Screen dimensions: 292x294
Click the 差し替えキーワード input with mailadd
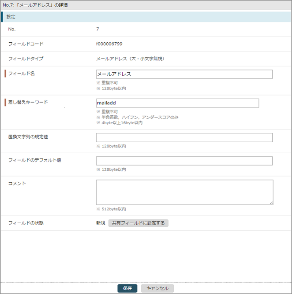[x=177, y=103]
